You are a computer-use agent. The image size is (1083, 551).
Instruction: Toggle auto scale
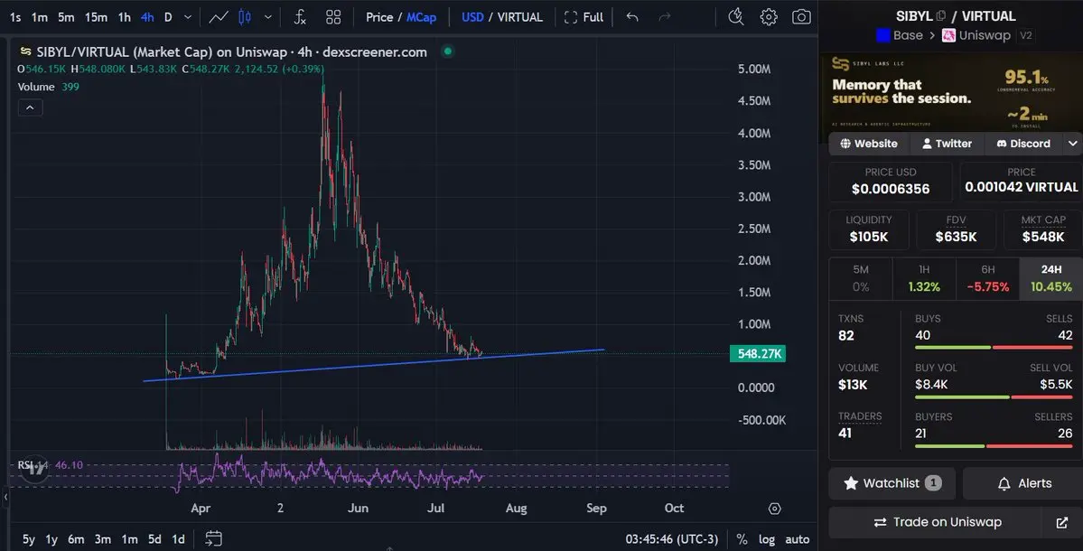pos(797,539)
